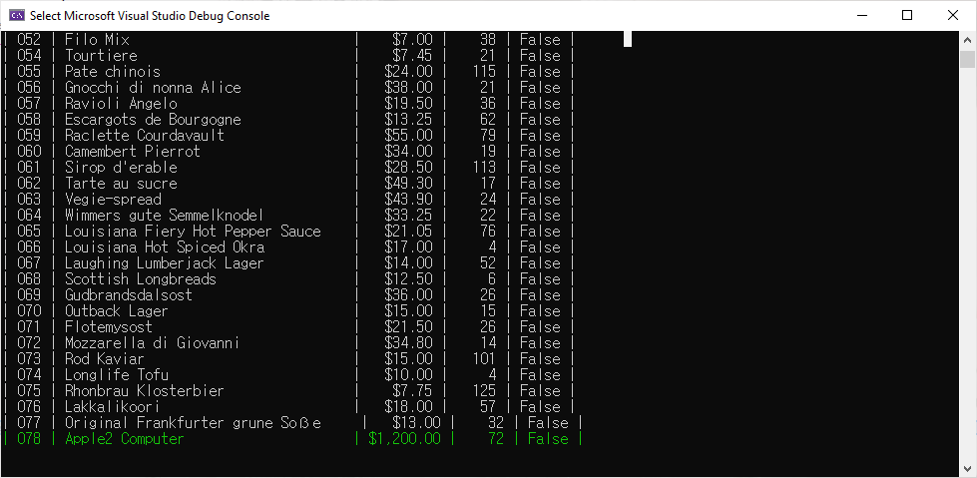Click product name 'Longlife Tofu'

117,375
